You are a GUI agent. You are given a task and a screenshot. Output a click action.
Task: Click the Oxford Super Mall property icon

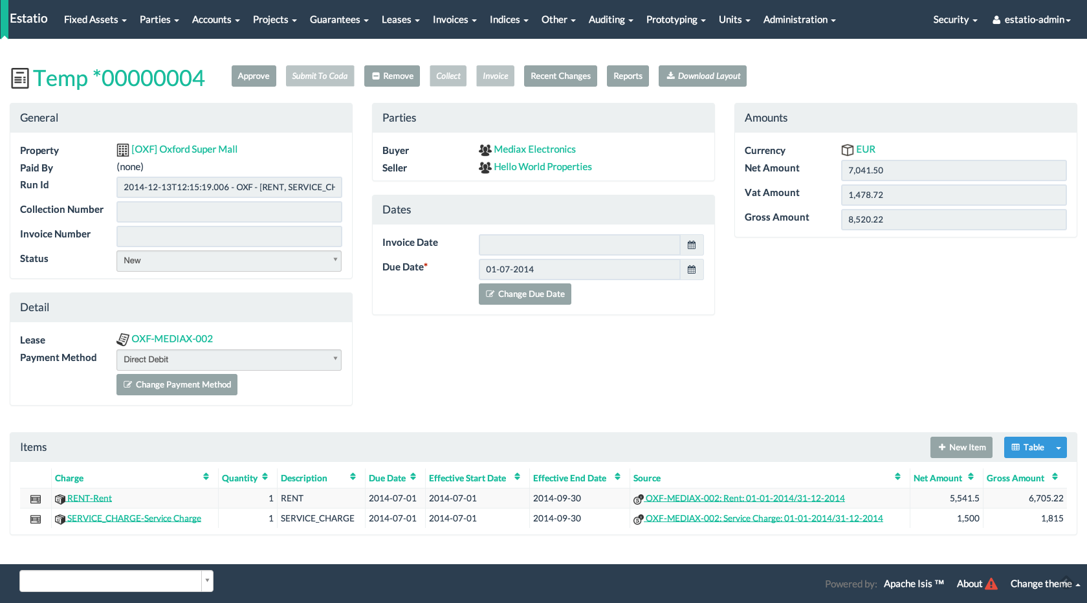(x=123, y=150)
